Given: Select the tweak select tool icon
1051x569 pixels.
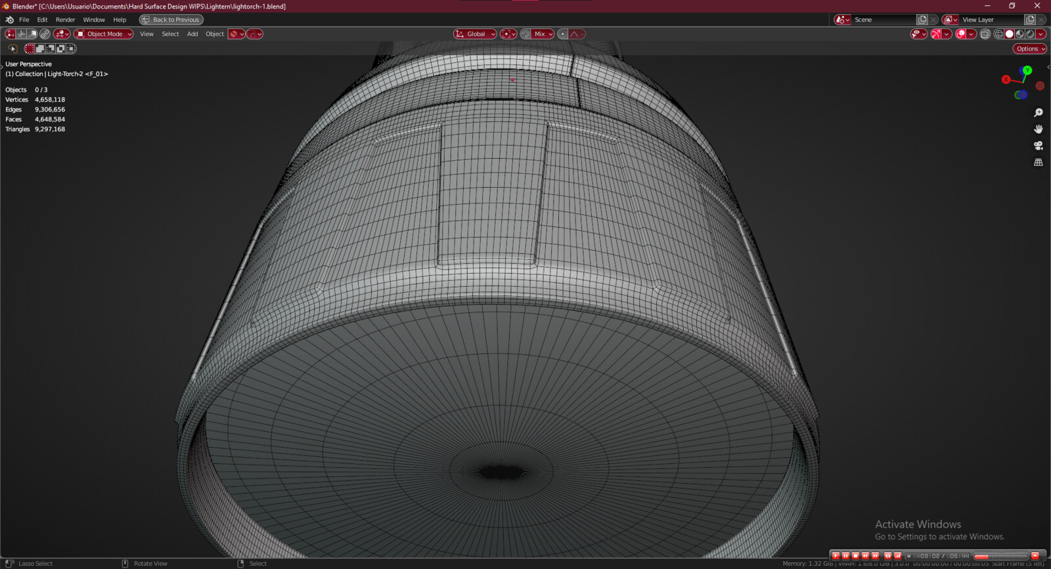Looking at the screenshot, I should click(x=12, y=49).
